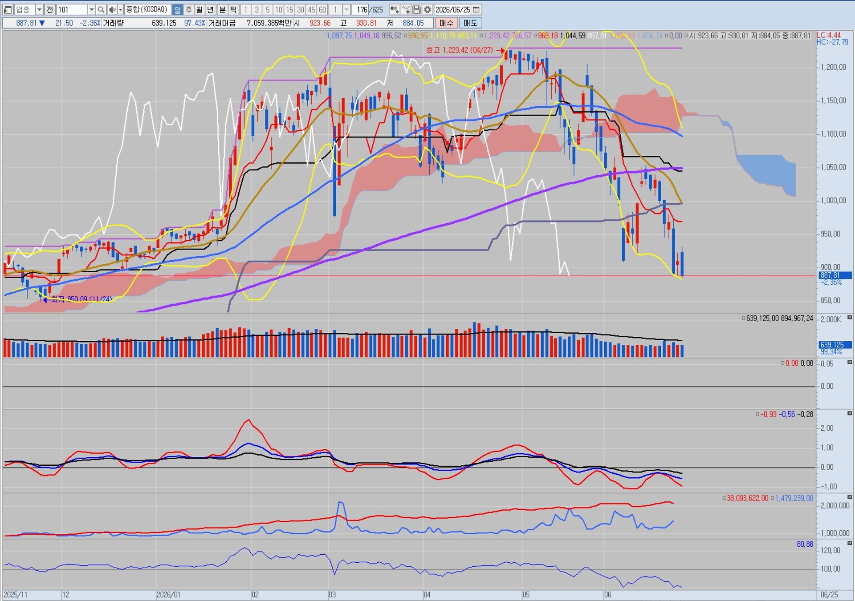
Task: Click the LC:4.44 readout
Action: coord(829,35)
